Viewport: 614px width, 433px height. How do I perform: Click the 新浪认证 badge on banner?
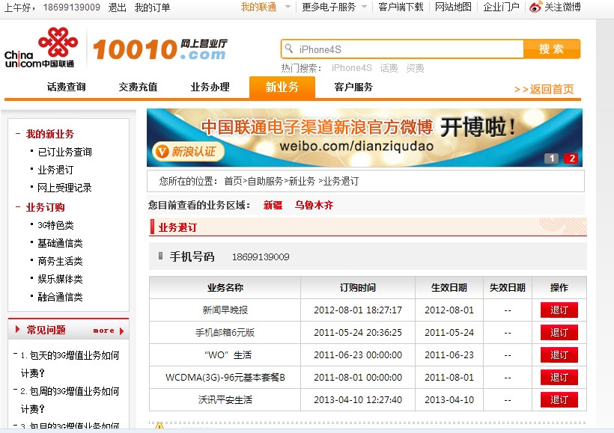(187, 151)
